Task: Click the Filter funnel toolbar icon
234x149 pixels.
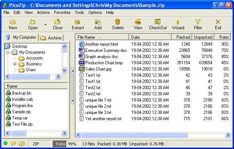Action: click(198, 22)
